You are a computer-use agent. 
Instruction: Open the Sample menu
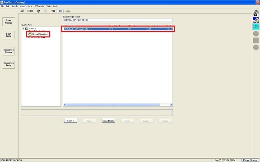point(14,6)
